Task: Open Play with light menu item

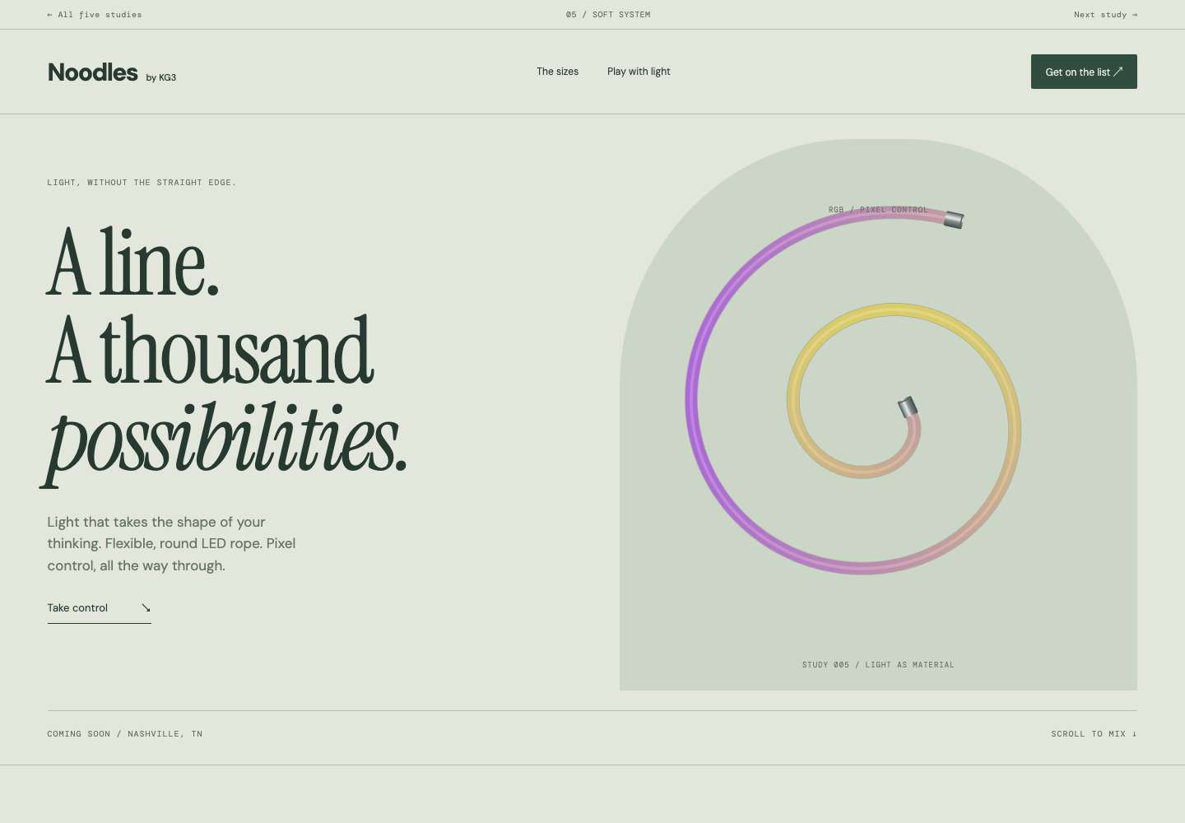Action: click(x=639, y=72)
